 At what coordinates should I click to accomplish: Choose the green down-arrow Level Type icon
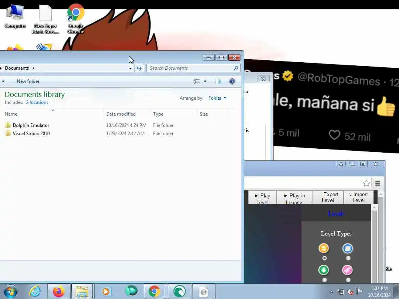324,270
